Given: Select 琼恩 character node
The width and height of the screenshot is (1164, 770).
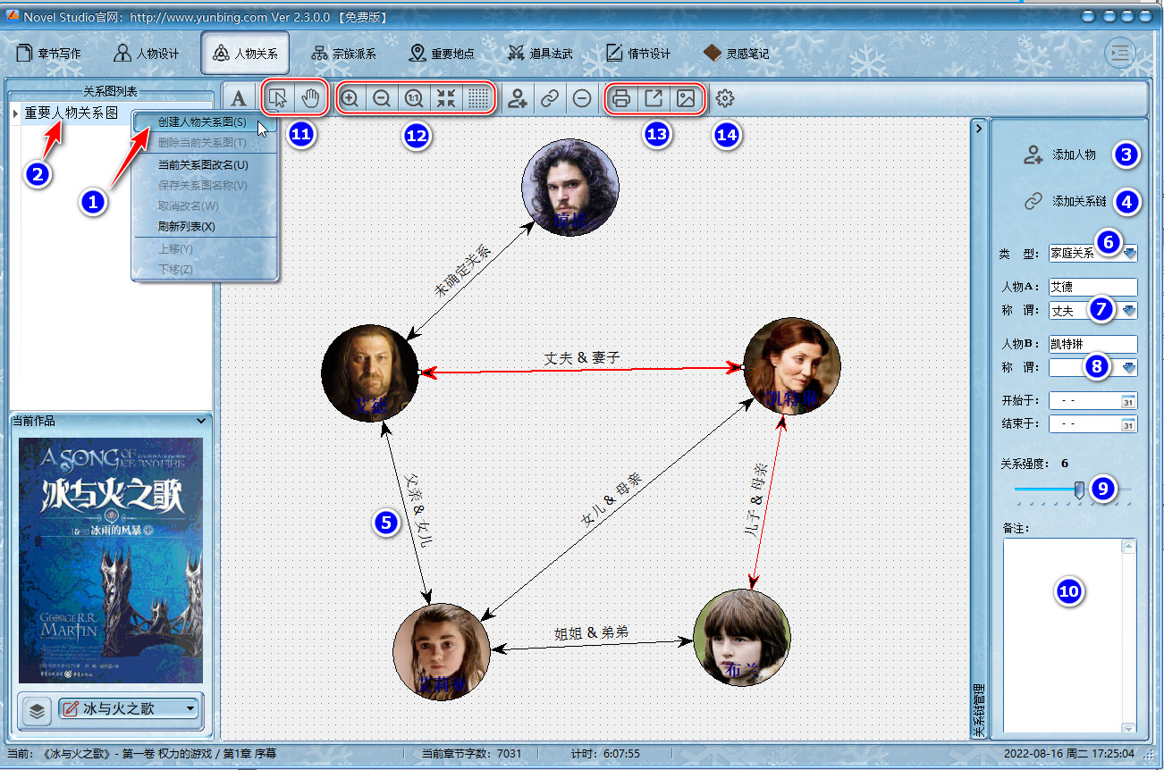Looking at the screenshot, I should pyautogui.click(x=570, y=188).
